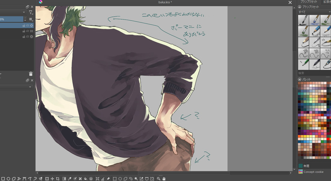Toggle checkerboard icon on the highlighted top layer
The height and width of the screenshot is (181, 331).
tap(31, 26)
